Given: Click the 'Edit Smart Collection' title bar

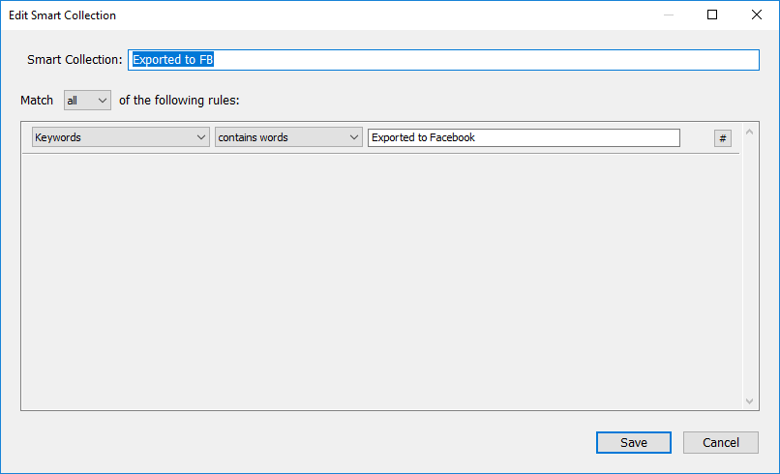Looking at the screenshot, I should pyautogui.click(x=328, y=15).
